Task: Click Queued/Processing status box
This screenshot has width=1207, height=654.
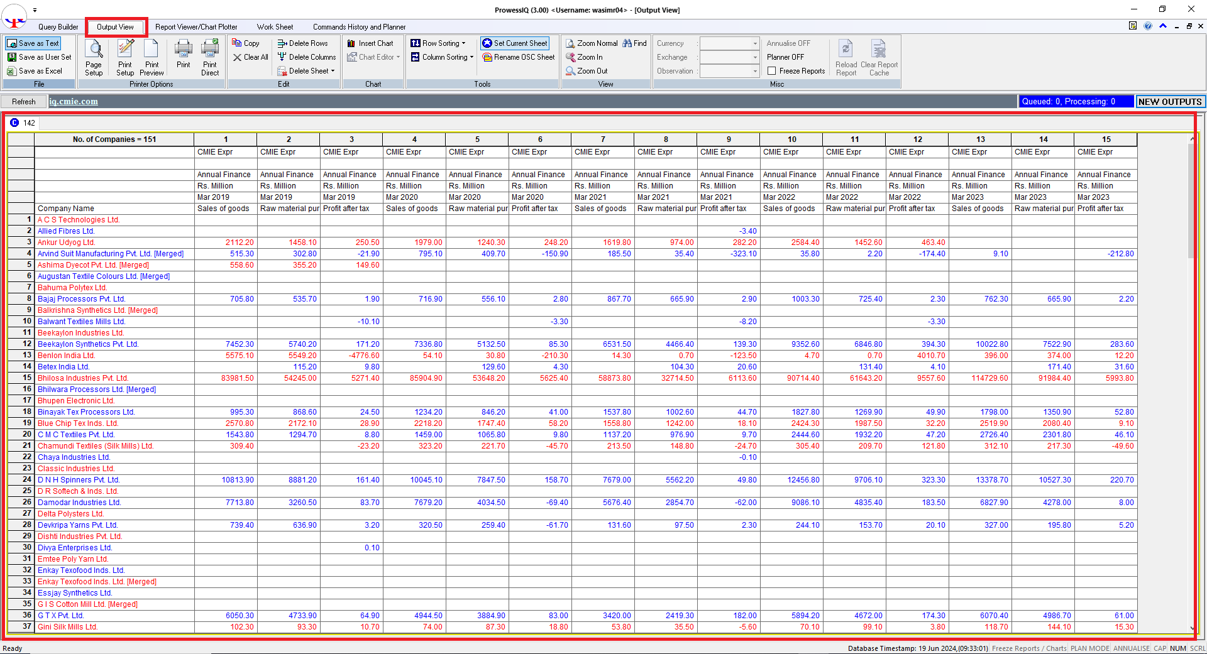Action: (x=1076, y=102)
